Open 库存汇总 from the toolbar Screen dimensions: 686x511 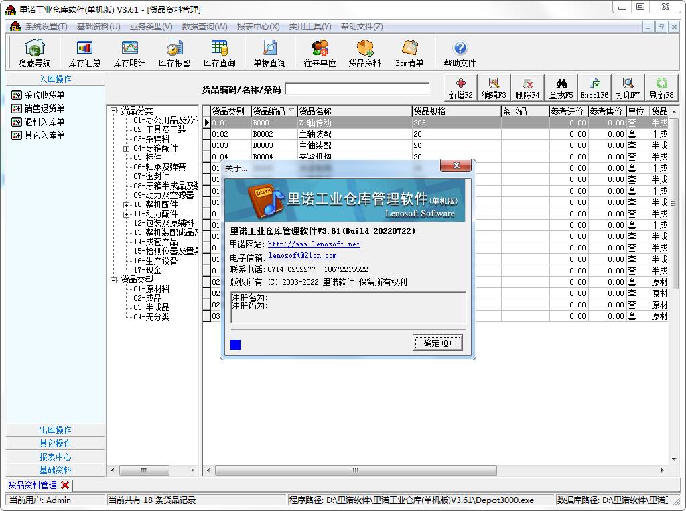[x=84, y=54]
